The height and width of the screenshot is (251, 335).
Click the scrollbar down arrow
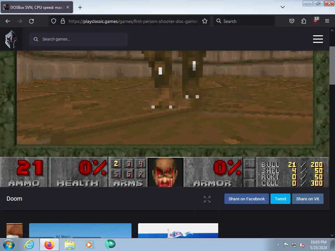pos(332,235)
